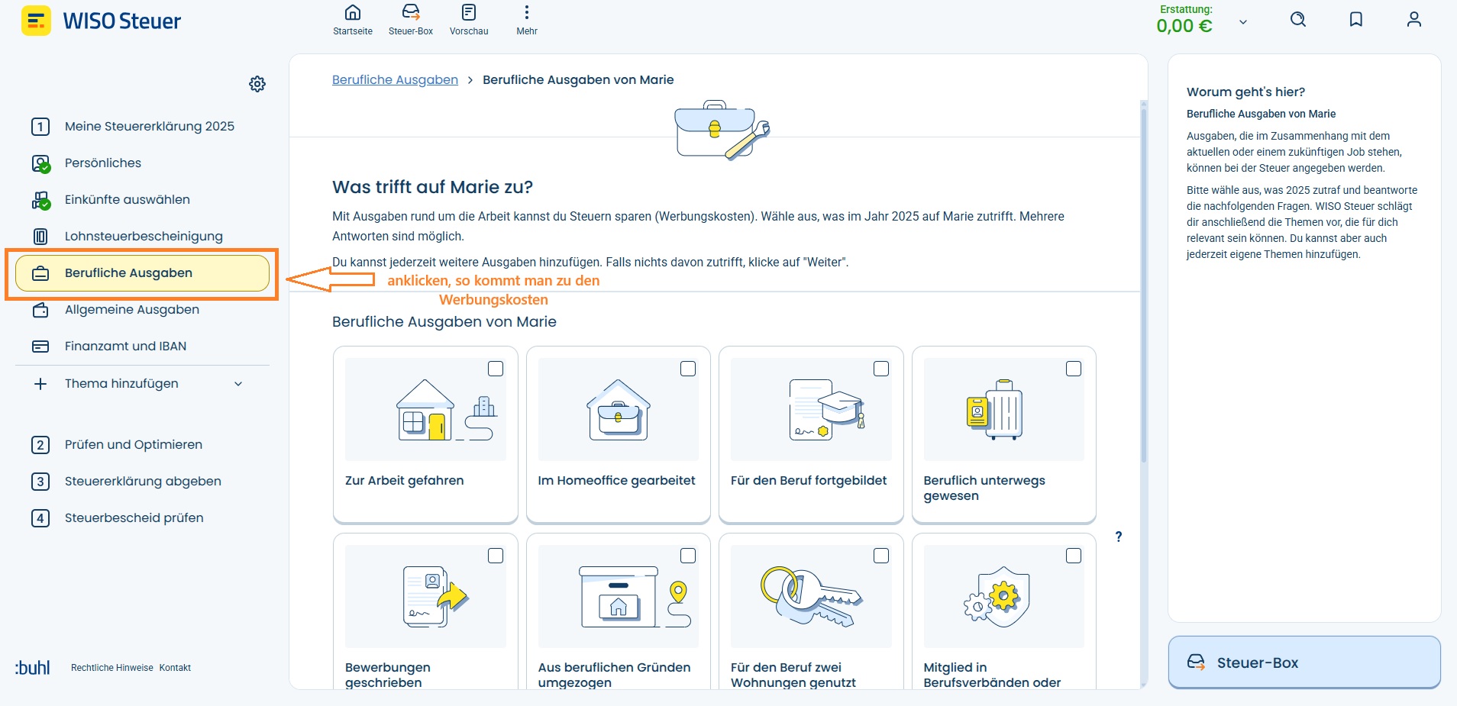This screenshot has width=1457, height=706.
Task: Open sidebar settings gear icon
Action: point(257,84)
